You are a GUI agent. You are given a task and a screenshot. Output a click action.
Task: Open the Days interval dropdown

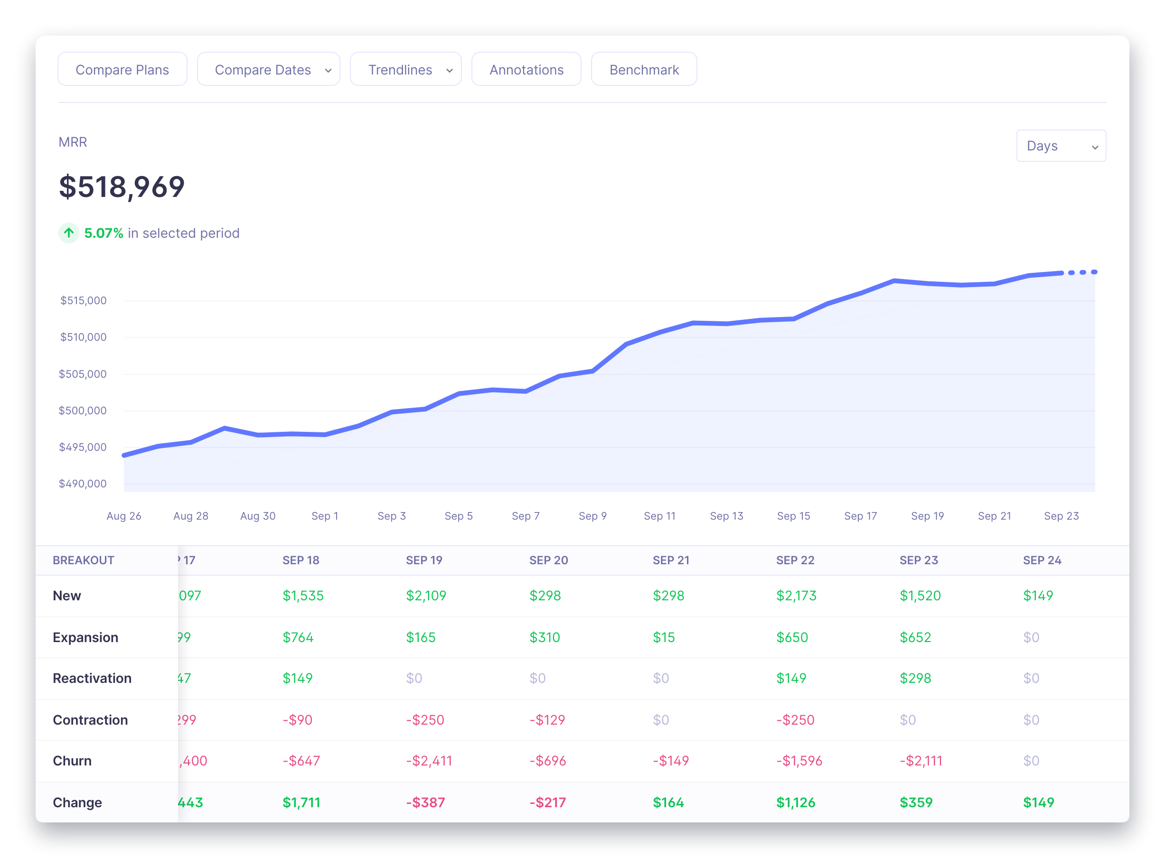(1061, 145)
